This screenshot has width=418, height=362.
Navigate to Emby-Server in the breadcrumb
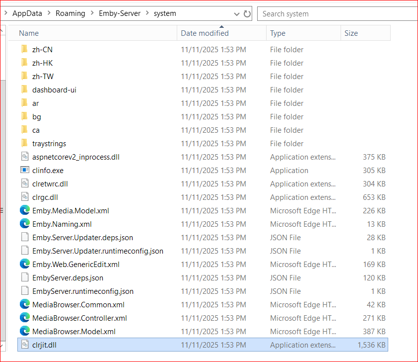(120, 13)
